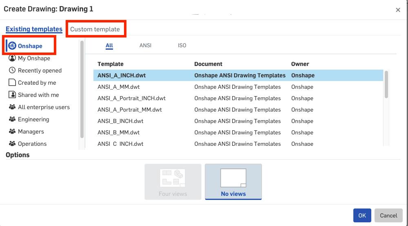The image size is (408, 226).
Task: Close the Create Drawing dialog
Action: tap(398, 10)
